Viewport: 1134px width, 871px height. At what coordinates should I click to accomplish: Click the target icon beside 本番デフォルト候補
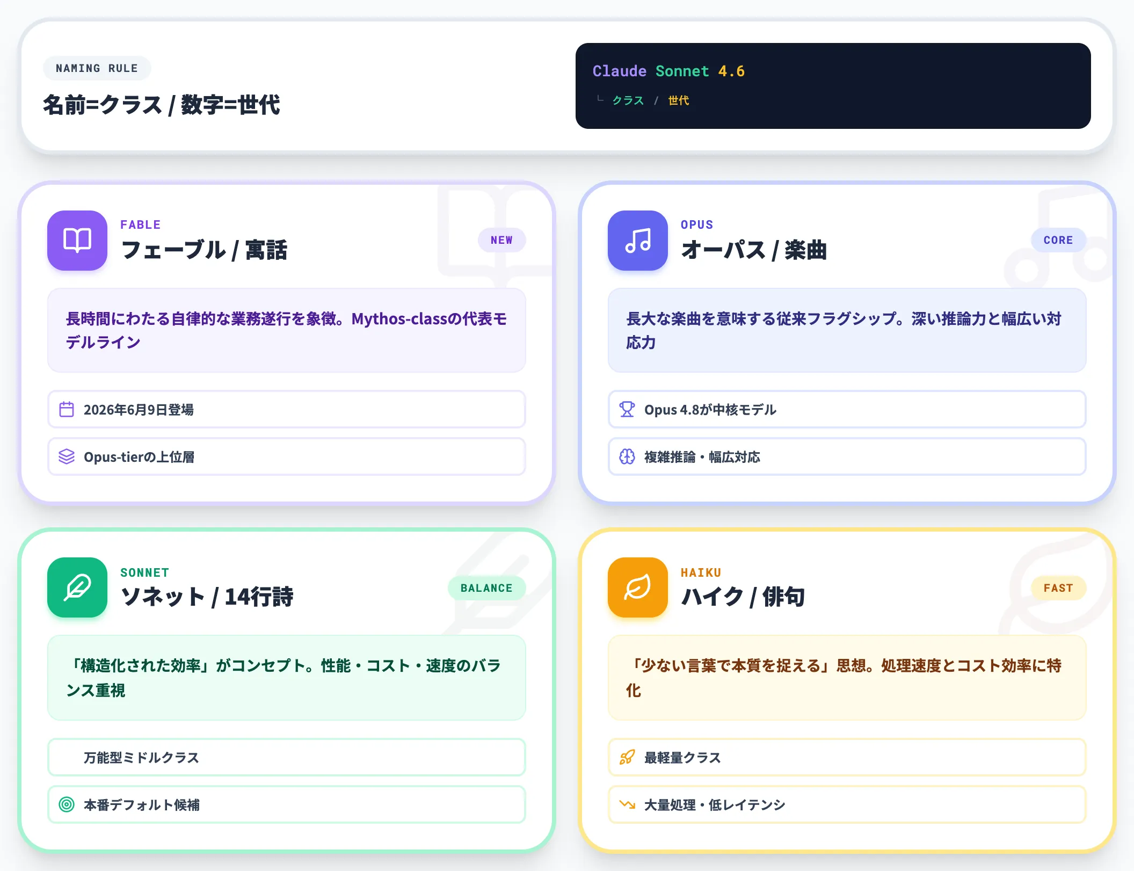point(67,804)
